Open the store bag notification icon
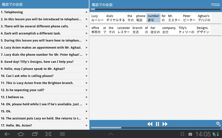Viewport: 222px width, 138px height. click(x=190, y=134)
